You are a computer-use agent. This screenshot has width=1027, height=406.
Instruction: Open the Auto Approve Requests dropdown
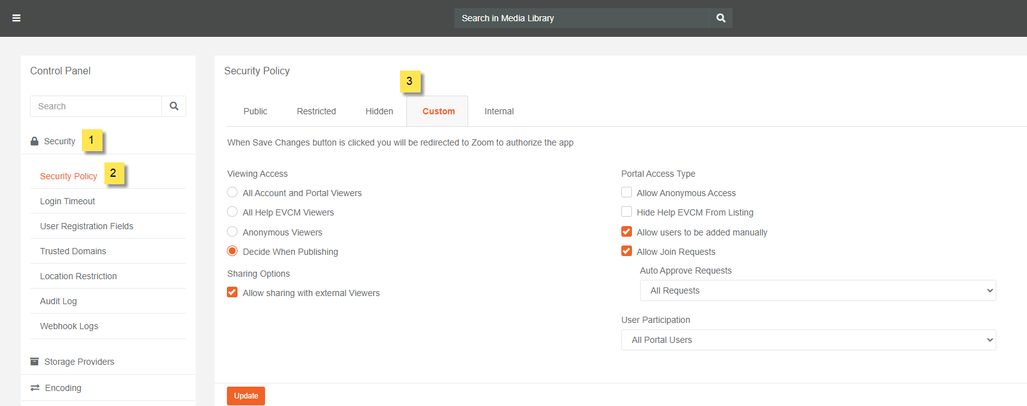(818, 290)
